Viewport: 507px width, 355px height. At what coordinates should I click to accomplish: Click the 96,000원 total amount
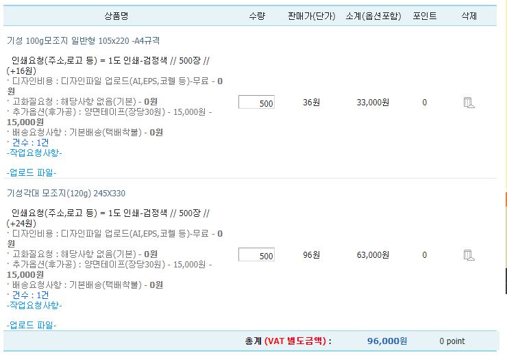387,341
